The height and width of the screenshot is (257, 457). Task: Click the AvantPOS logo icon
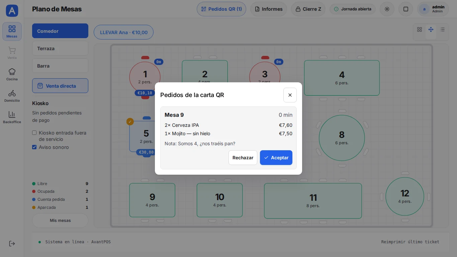[x=12, y=11]
